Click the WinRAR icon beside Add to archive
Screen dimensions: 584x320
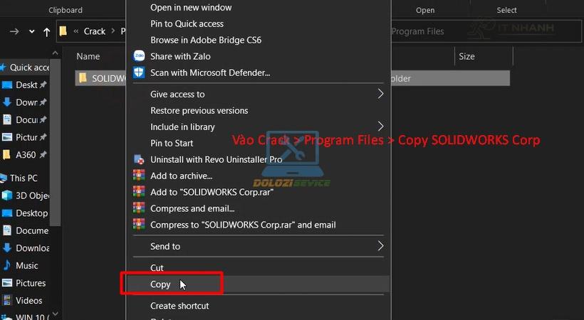click(x=139, y=176)
